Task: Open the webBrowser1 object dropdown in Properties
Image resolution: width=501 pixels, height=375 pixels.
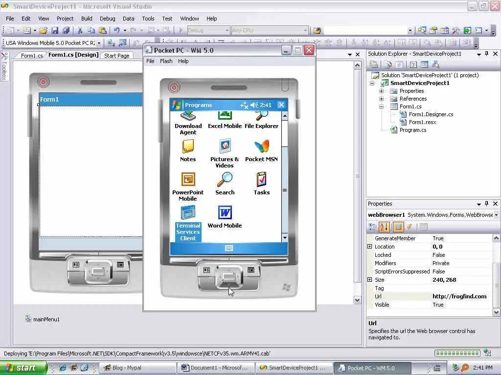Action: pos(496,215)
